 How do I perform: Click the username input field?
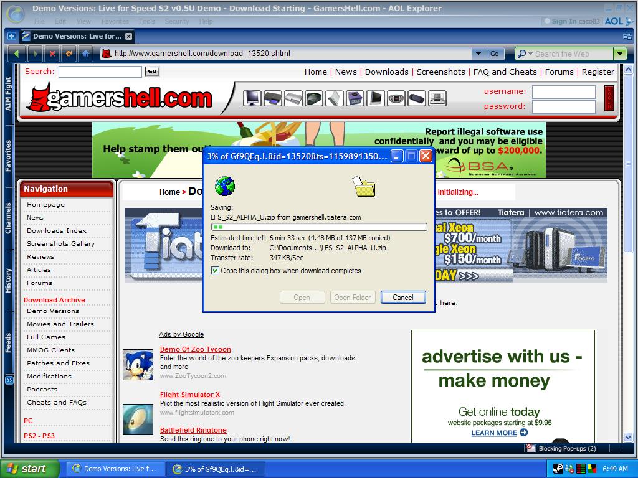563,92
